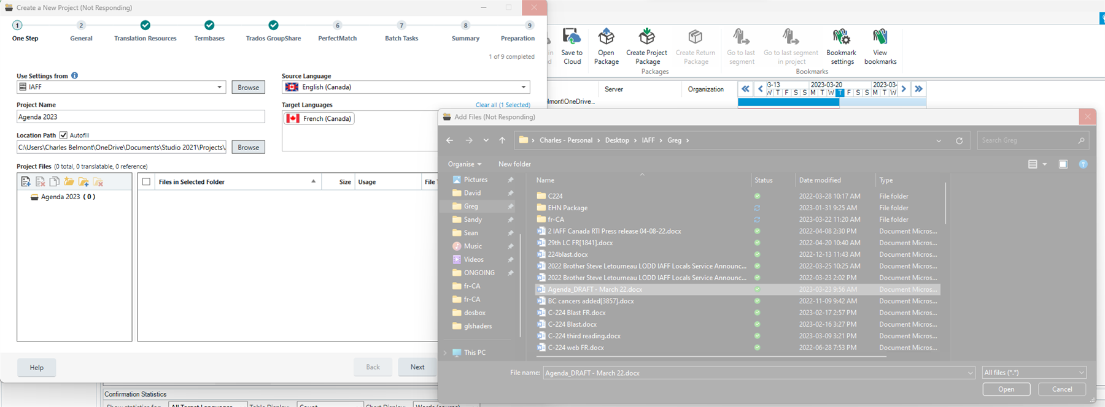Click the Save to Cloud ribbon icon
The width and height of the screenshot is (1105, 407).
pyautogui.click(x=572, y=47)
